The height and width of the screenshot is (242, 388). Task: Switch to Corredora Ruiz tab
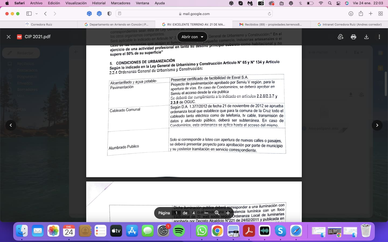pyautogui.click(x=39, y=24)
